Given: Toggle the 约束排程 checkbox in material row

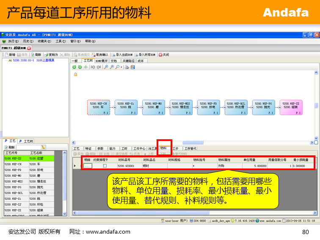Looking at the screenshot, I should point(105,166).
